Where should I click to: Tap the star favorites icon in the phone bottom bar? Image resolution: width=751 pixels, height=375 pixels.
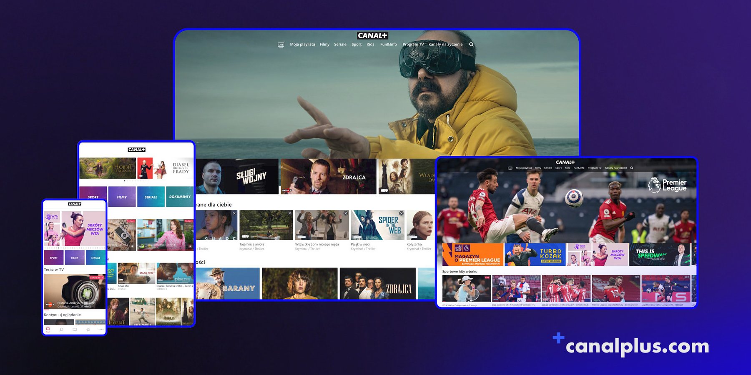pyautogui.click(x=88, y=330)
